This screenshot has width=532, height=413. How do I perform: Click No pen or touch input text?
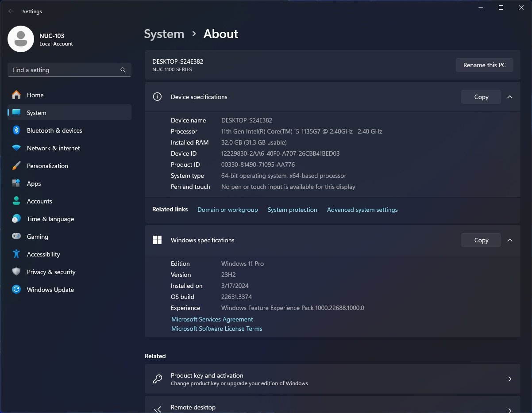(288, 187)
